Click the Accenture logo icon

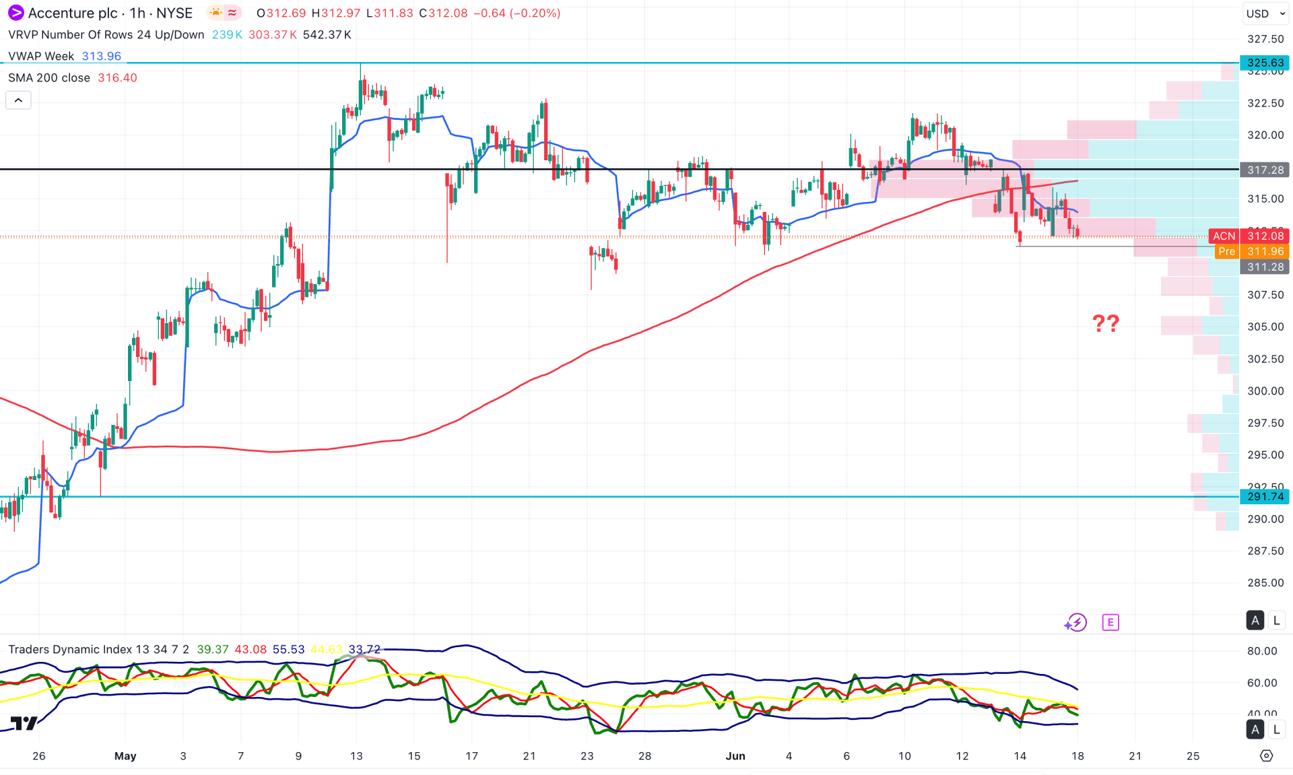point(15,13)
